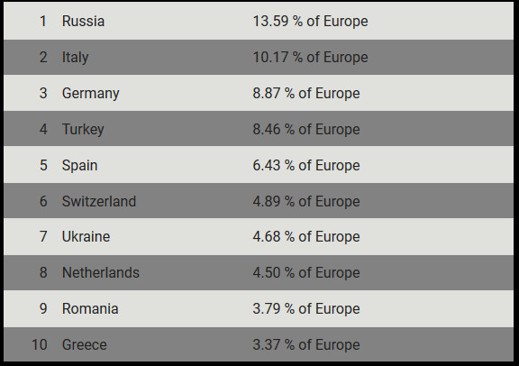Click the 4.68 % of Europe value
Screen dimensions: 519x366
[306, 236]
